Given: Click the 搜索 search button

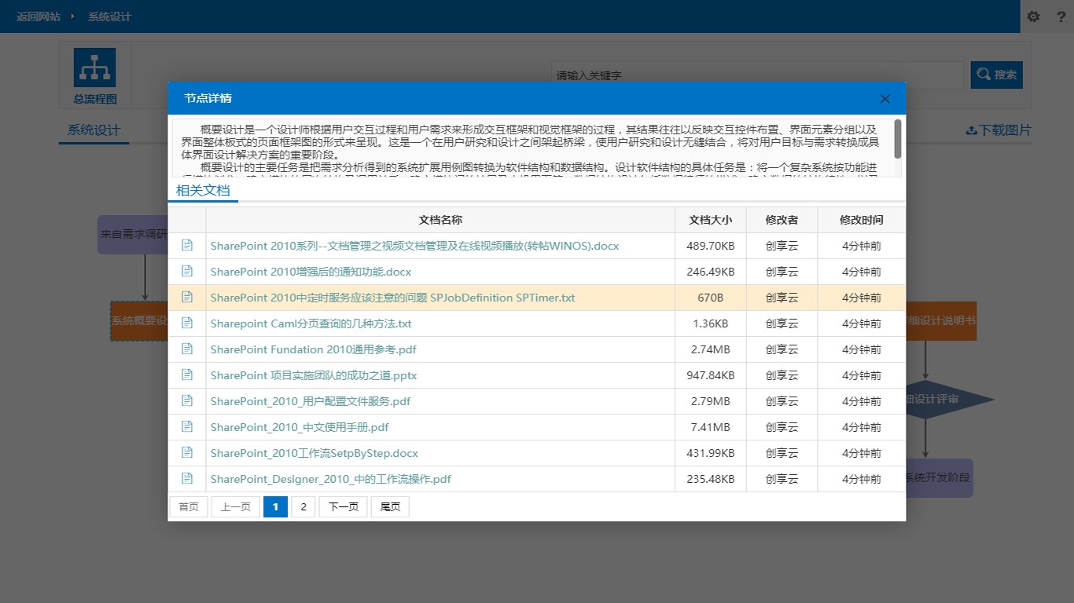Looking at the screenshot, I should [996, 75].
